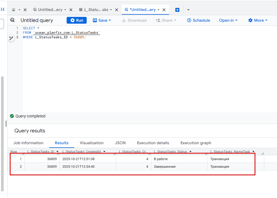Click the Query results heading
Screen dimensions: 277x198
click(x=30, y=131)
